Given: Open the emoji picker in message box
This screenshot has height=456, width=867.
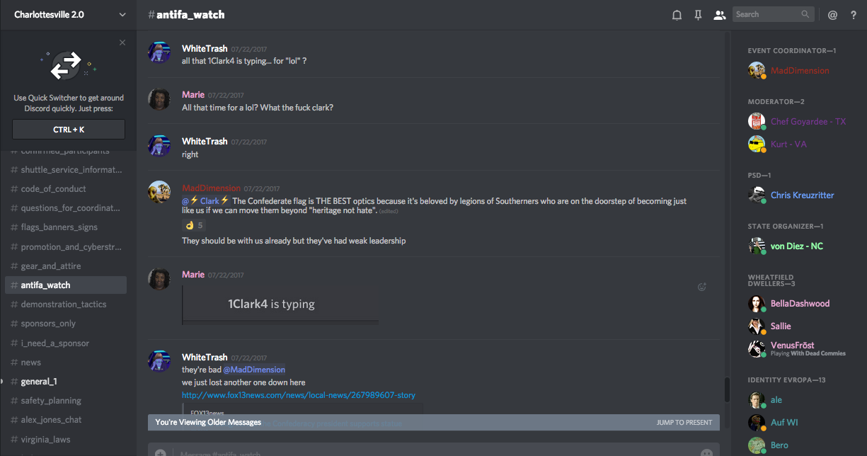Looking at the screenshot, I should pos(706,452).
